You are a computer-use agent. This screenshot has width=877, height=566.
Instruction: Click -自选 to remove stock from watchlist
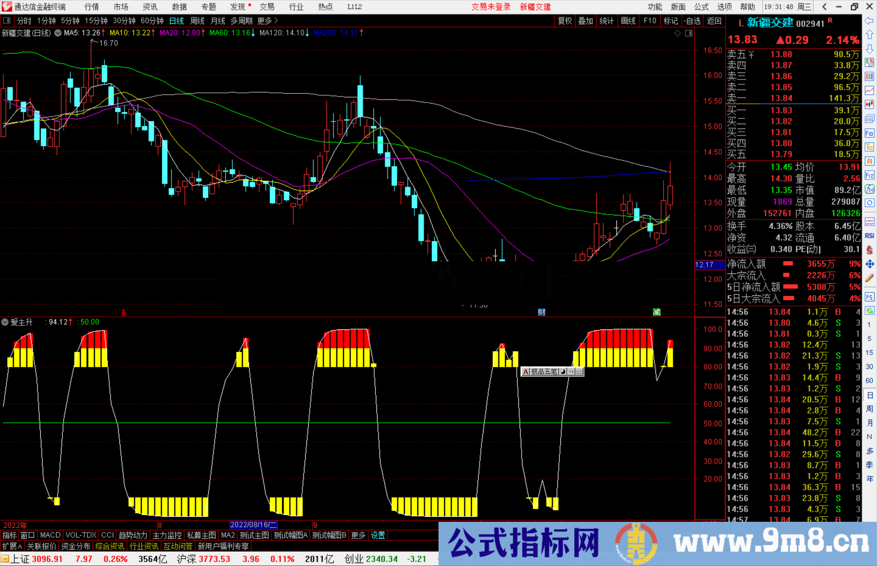[693, 21]
